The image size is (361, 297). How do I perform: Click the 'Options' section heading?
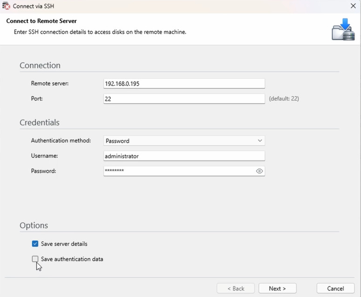click(x=34, y=225)
